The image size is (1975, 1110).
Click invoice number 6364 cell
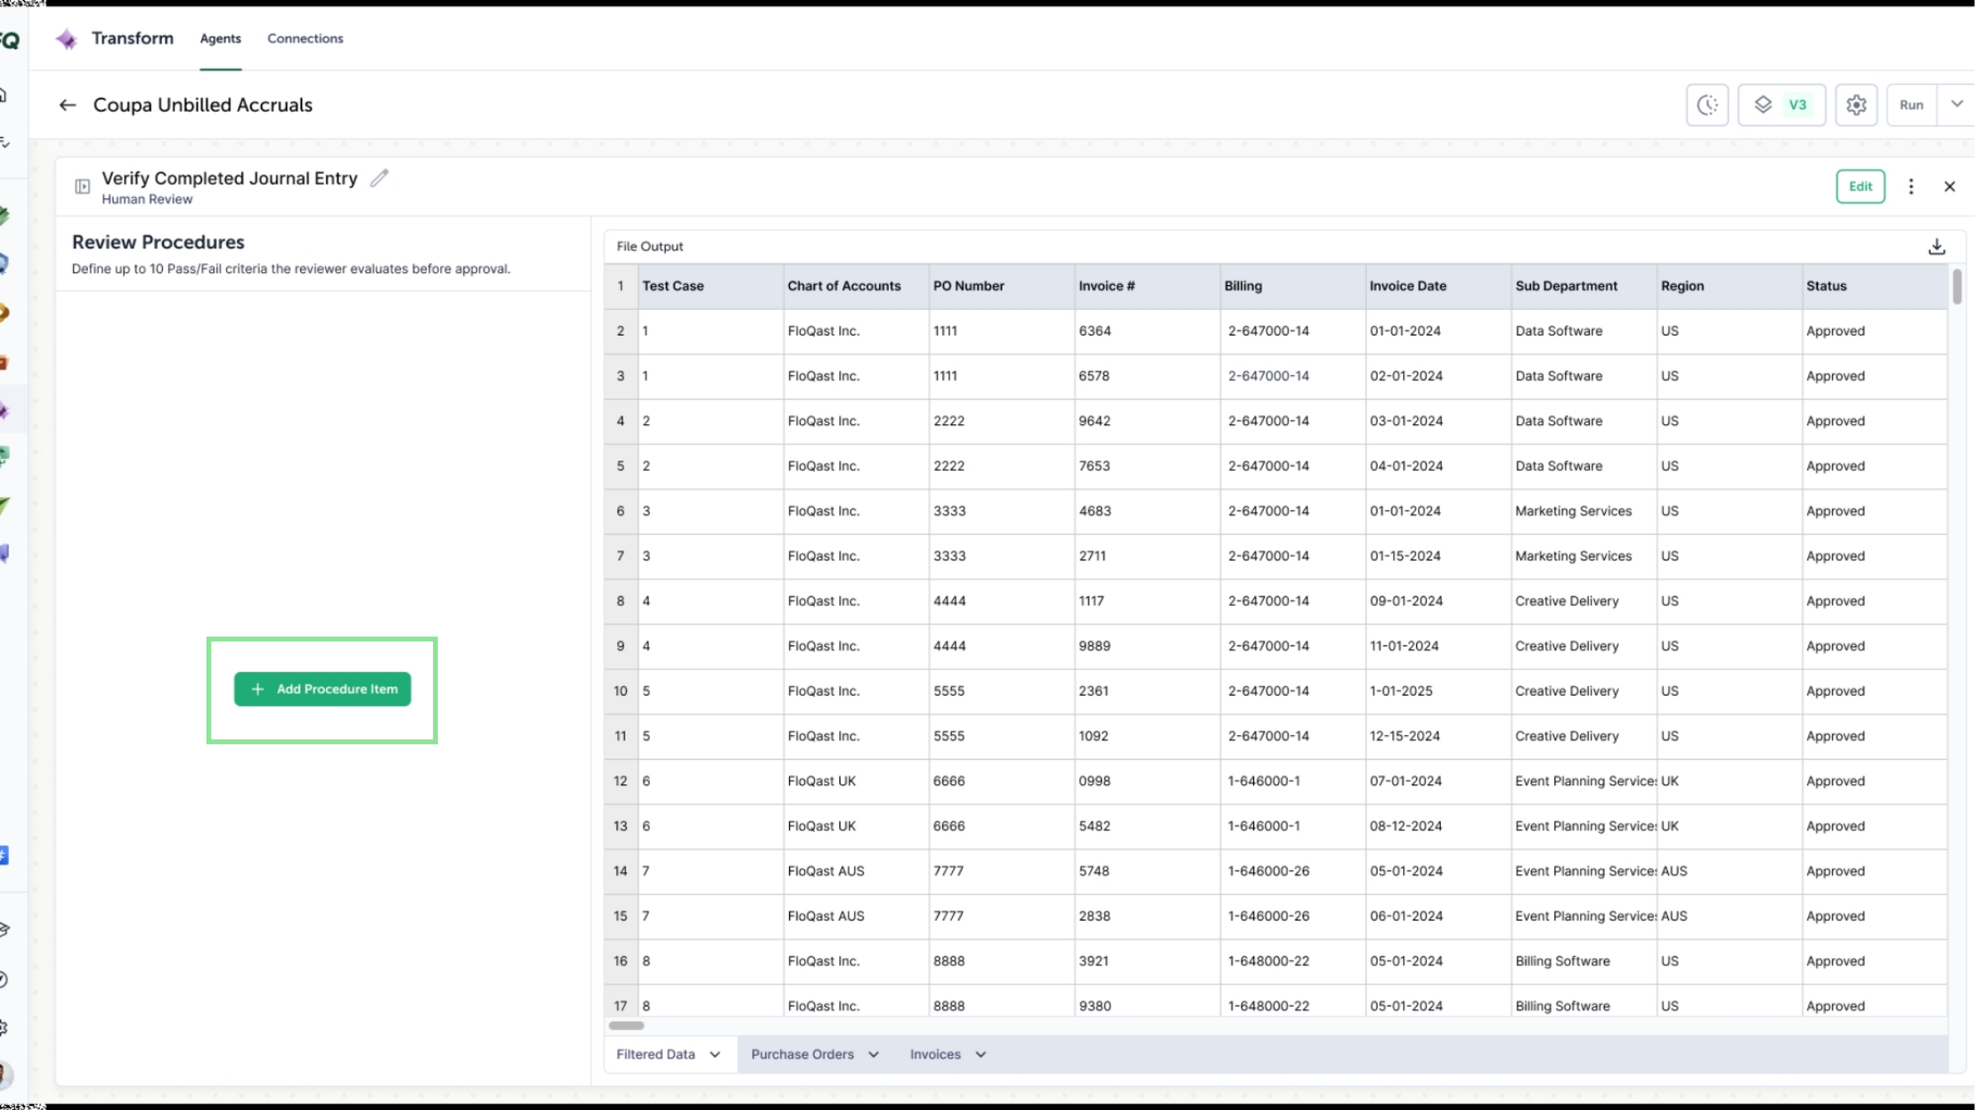coord(1147,331)
